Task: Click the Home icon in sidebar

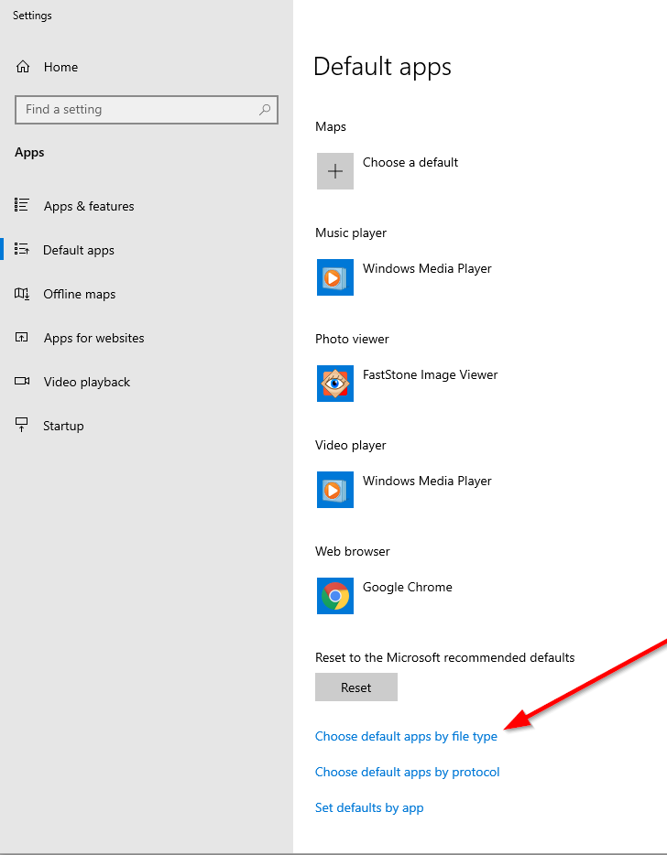Action: point(23,67)
